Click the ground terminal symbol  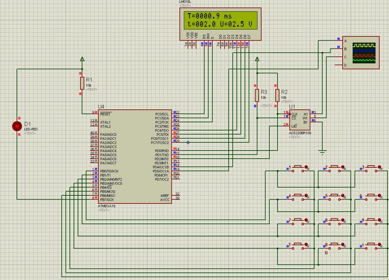click(322, 152)
